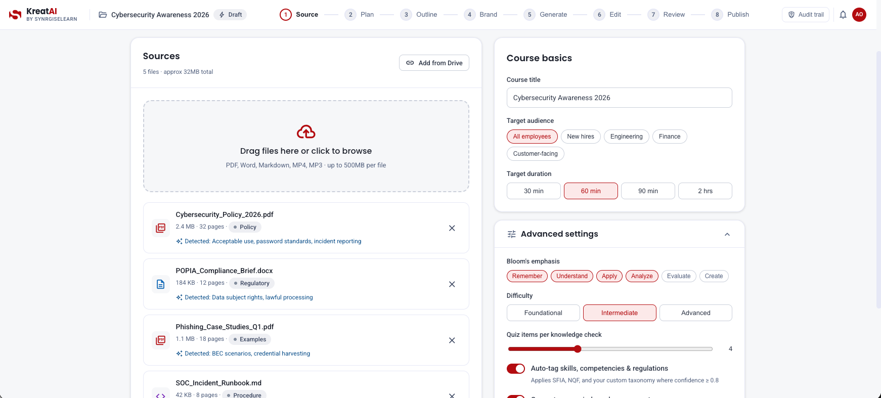Click the sparkle icon on Data subject rights detection

179,297
